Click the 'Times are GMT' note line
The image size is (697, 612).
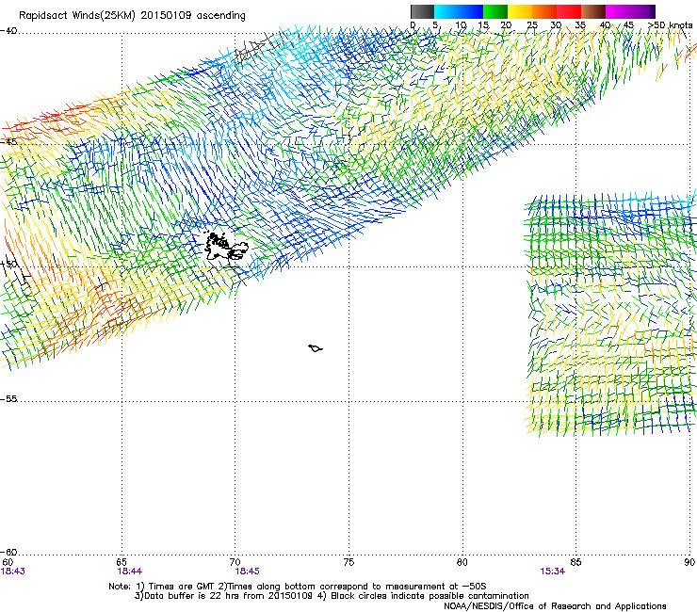298,587
